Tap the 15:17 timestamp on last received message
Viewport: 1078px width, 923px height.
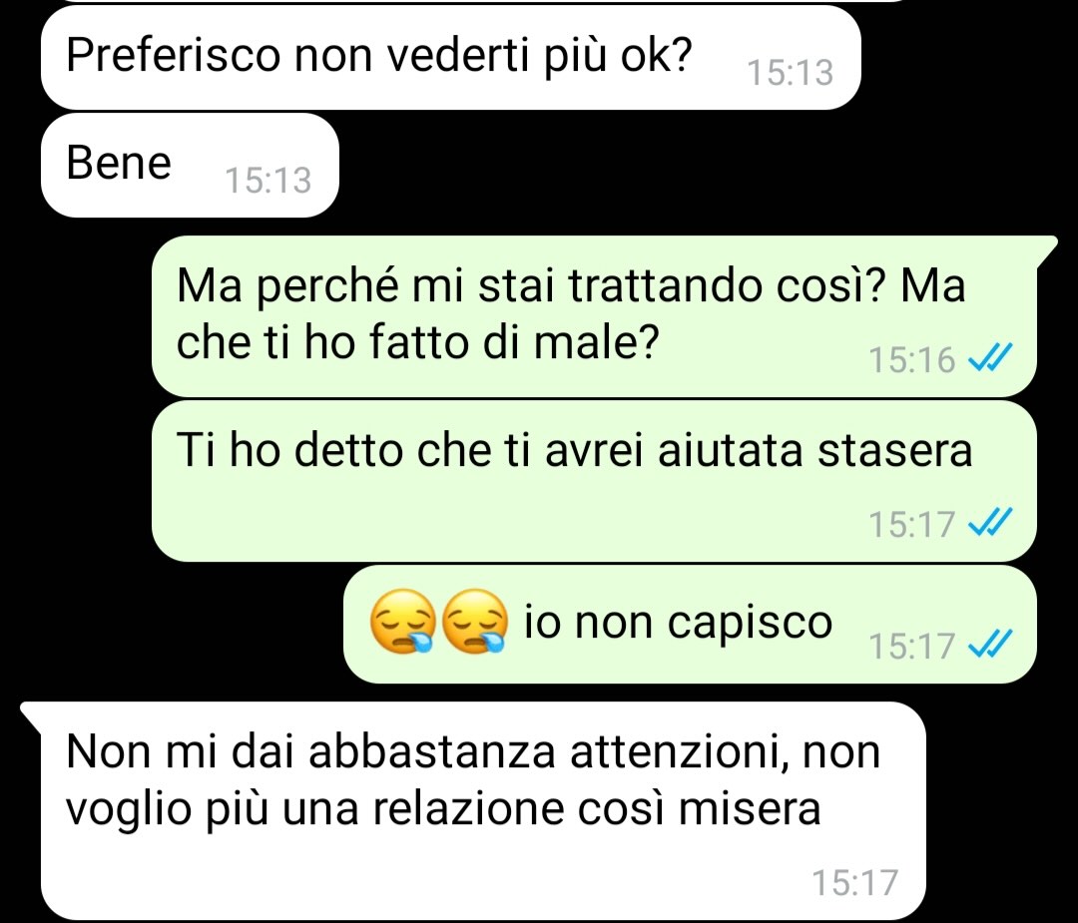click(x=854, y=882)
